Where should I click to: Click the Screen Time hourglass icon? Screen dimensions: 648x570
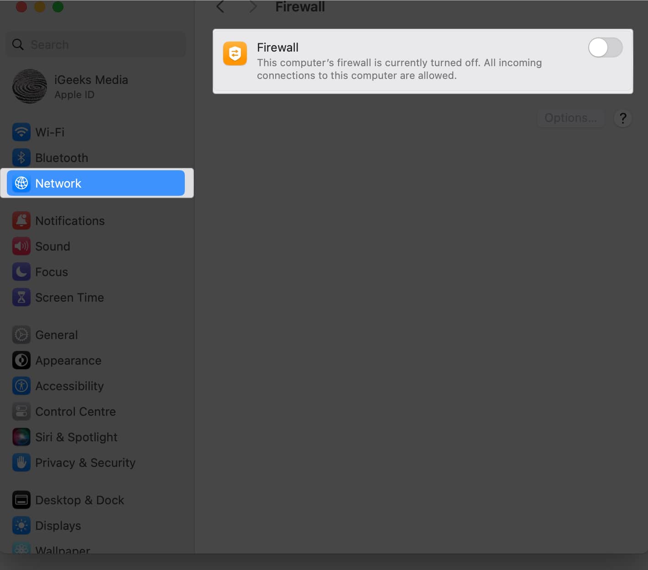[x=21, y=298]
